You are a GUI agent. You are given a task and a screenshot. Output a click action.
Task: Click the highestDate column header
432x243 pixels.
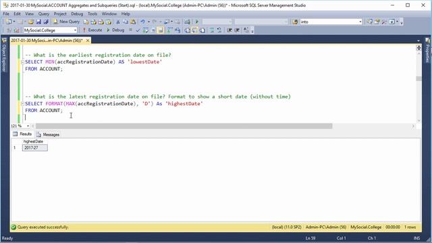(34, 141)
